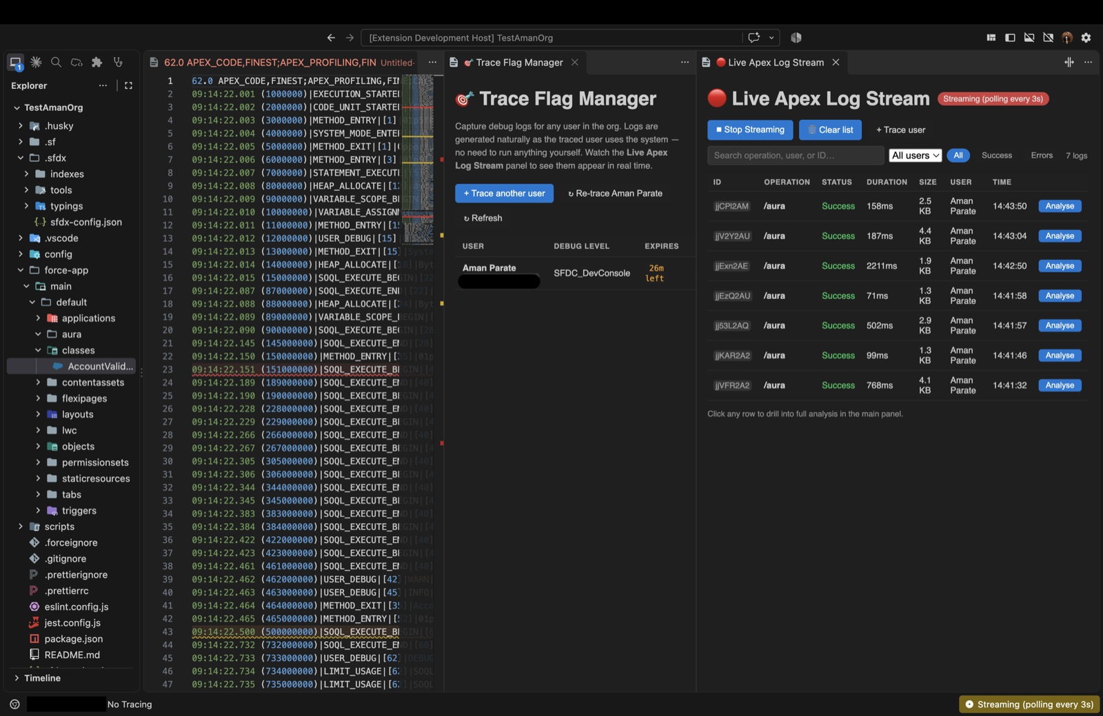Click Analyse for the 14:43:50 log

click(1060, 206)
